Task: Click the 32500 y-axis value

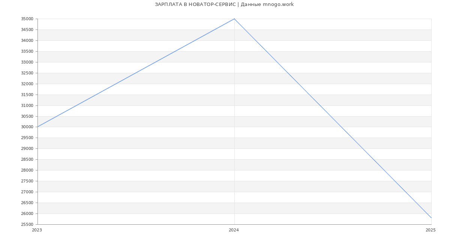Action: pos(27,73)
